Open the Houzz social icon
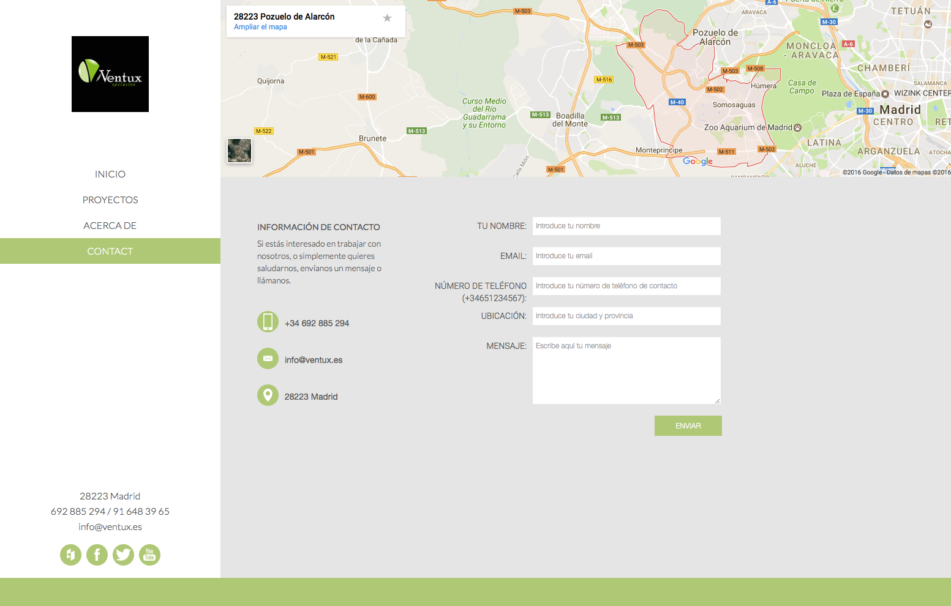Viewport: 951px width, 606px height. click(x=70, y=555)
